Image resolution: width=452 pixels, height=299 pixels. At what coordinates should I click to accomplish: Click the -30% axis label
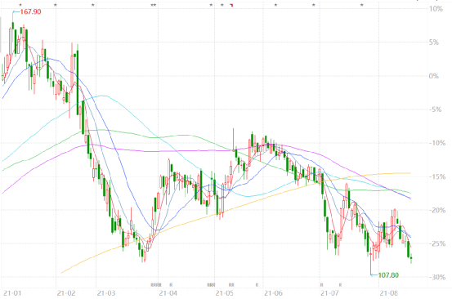tap(437, 277)
